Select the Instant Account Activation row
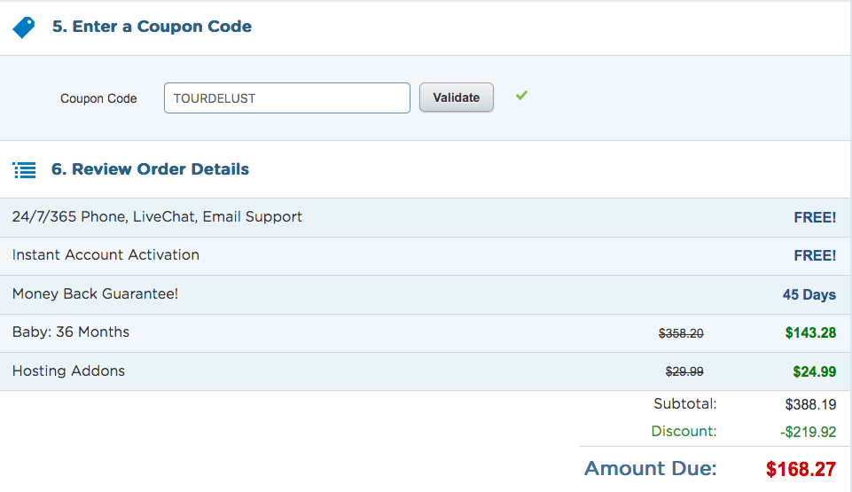The image size is (852, 492). tap(106, 255)
